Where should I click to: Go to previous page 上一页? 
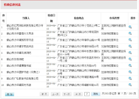[56, 94]
